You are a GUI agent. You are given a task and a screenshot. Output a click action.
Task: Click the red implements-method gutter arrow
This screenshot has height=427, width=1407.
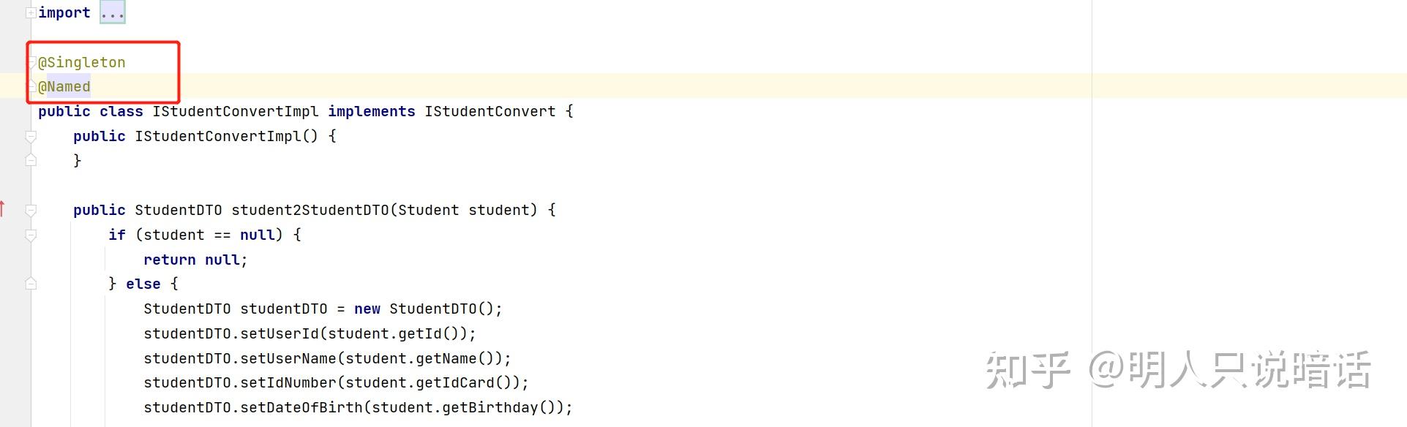(x=3, y=209)
